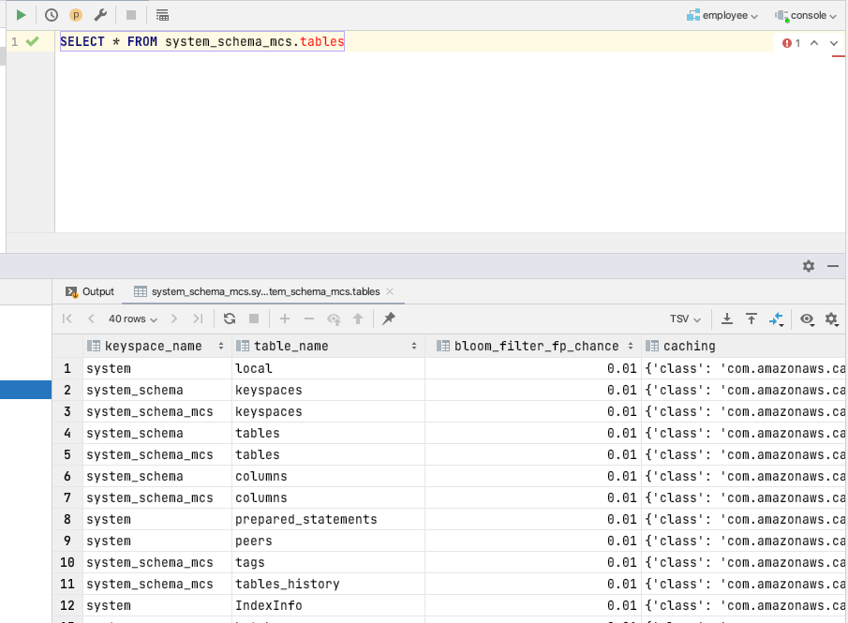The height and width of the screenshot is (623, 848).
Task: Click the 0.01 value in row 7
Action: pyautogui.click(x=621, y=497)
